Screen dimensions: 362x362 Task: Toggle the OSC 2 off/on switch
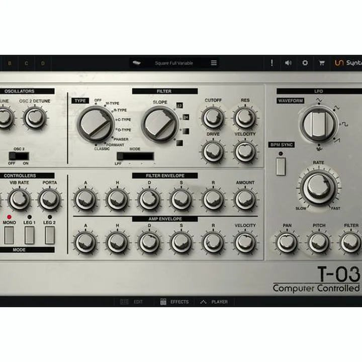[x=19, y=156]
